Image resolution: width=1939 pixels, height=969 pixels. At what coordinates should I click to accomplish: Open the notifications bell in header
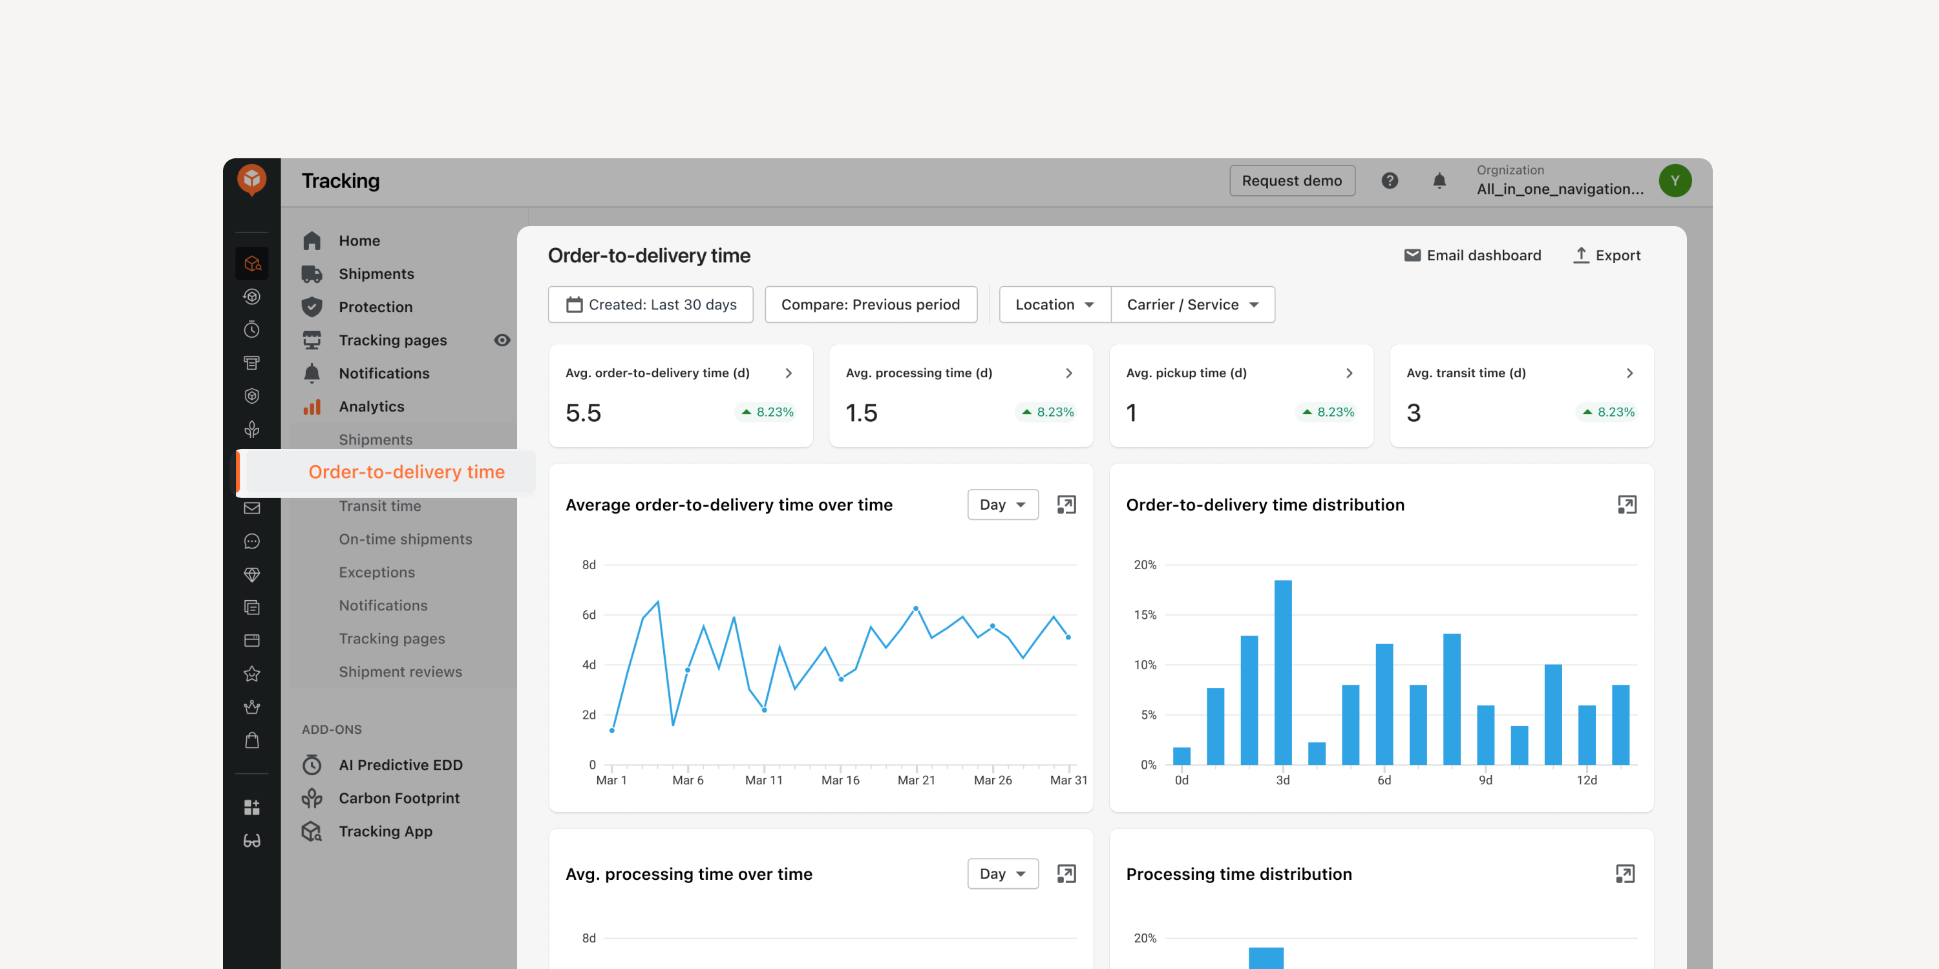[1439, 181]
